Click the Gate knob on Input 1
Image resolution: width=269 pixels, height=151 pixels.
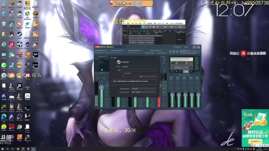[105, 78]
